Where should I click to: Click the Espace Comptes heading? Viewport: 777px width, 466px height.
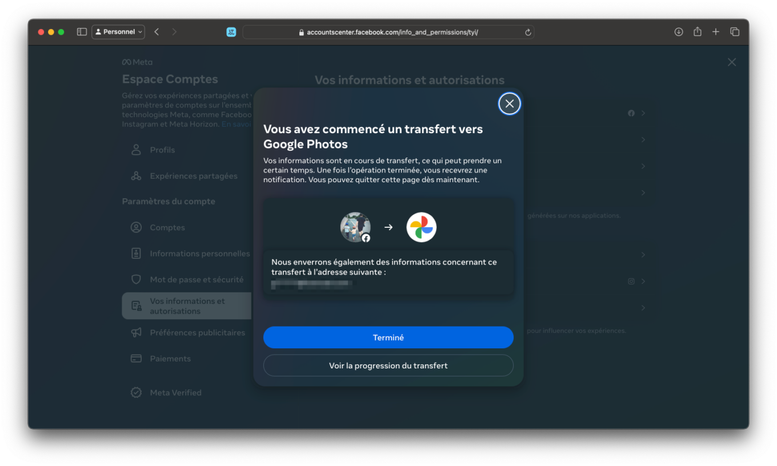click(x=170, y=79)
